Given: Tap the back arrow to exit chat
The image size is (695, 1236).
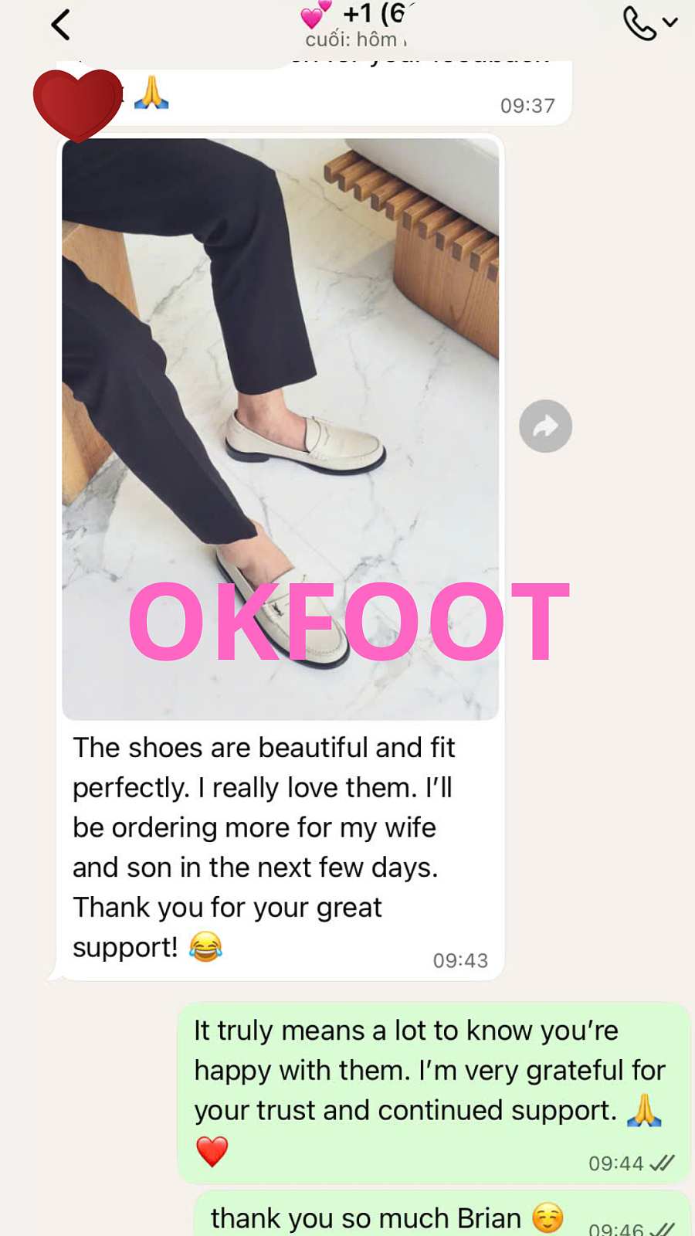Looking at the screenshot, I should pyautogui.click(x=61, y=24).
